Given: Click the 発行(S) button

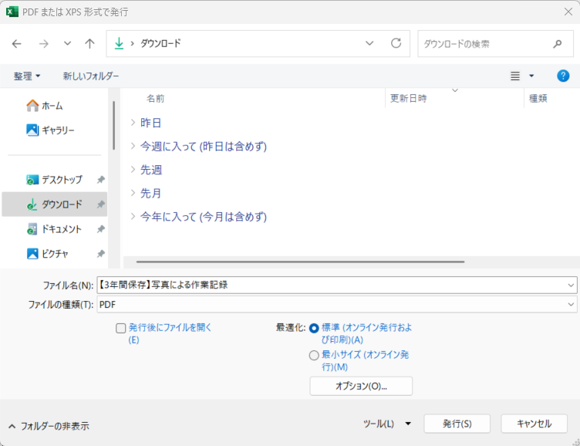Looking at the screenshot, I should point(457,424).
